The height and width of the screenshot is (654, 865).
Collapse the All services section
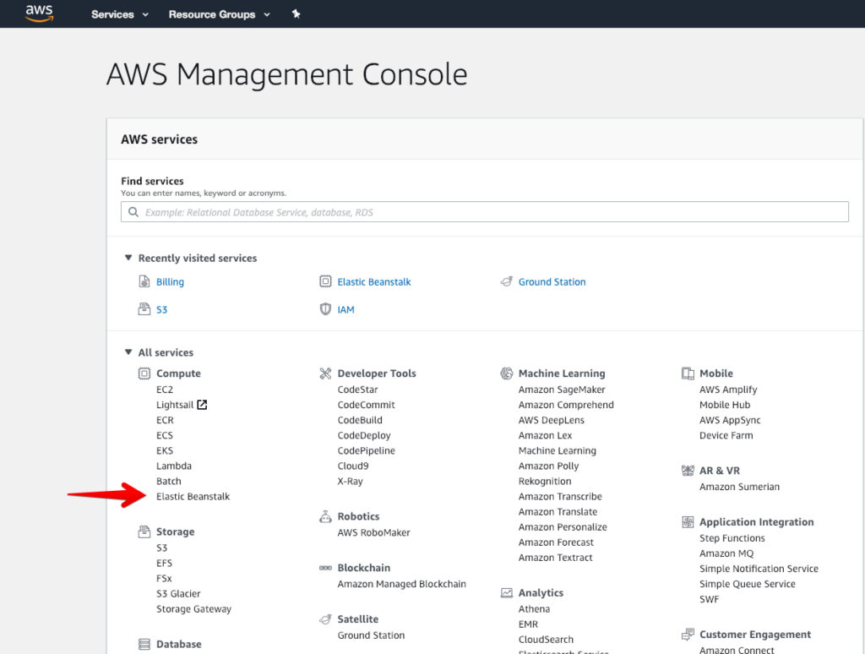pyautogui.click(x=128, y=352)
